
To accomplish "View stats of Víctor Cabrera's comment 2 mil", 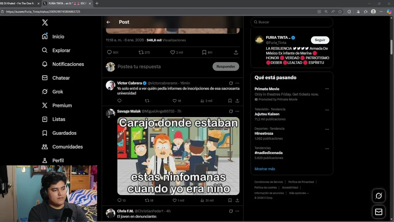I will 206,101.
